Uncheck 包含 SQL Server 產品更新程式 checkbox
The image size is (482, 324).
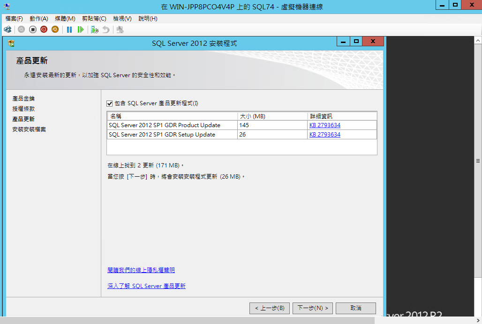click(109, 104)
